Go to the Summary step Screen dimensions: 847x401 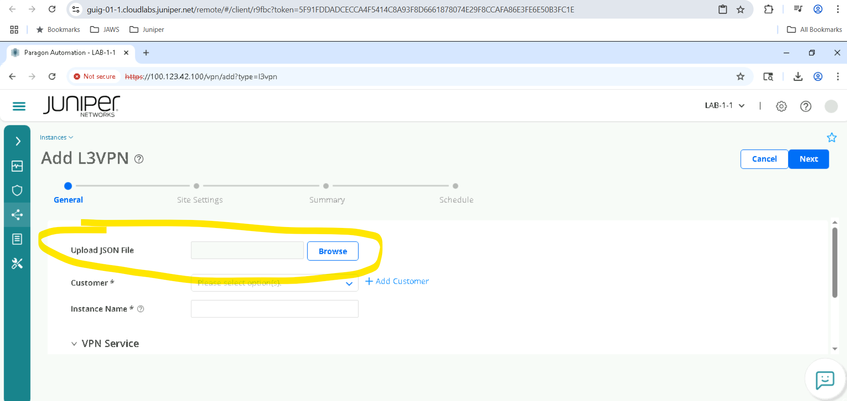(x=327, y=200)
